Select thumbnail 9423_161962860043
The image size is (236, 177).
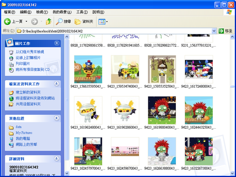(125, 110)
